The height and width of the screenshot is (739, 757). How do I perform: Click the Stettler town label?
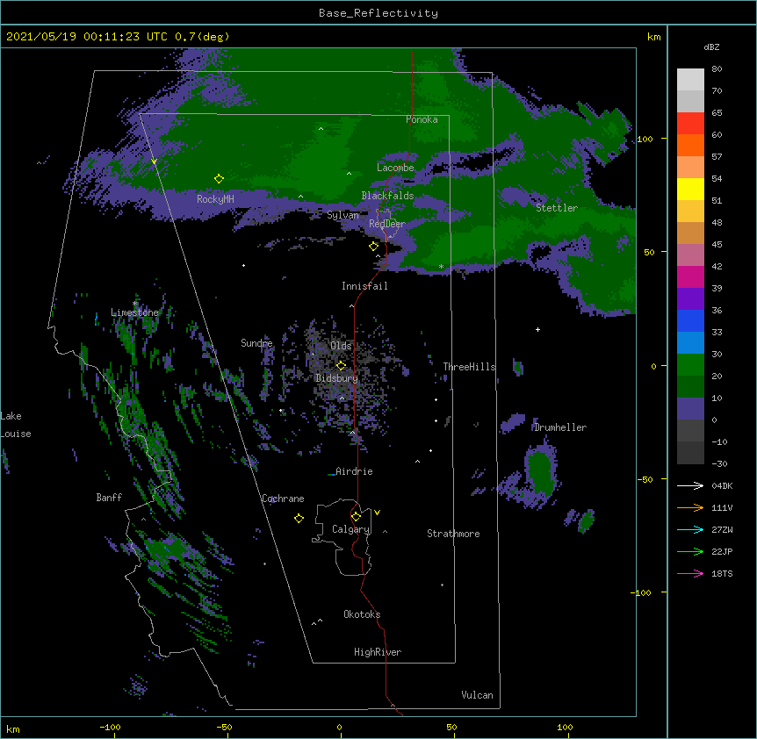pyautogui.click(x=557, y=208)
